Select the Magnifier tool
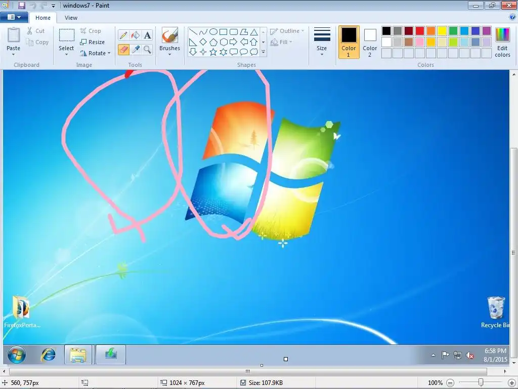The height and width of the screenshot is (389, 518). coord(147,50)
